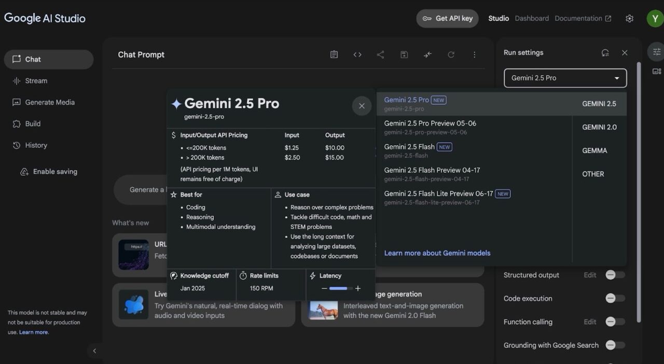This screenshot has width=664, height=364.
Task: Select Gemini 2.5 Pro from model list
Action: 474,104
